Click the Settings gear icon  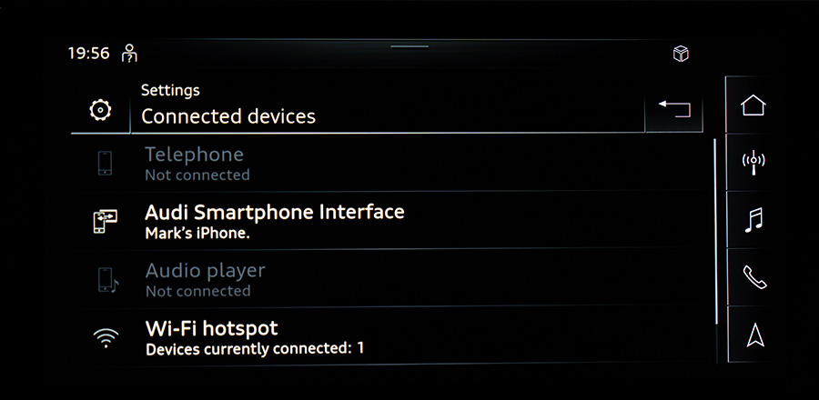[x=100, y=111]
